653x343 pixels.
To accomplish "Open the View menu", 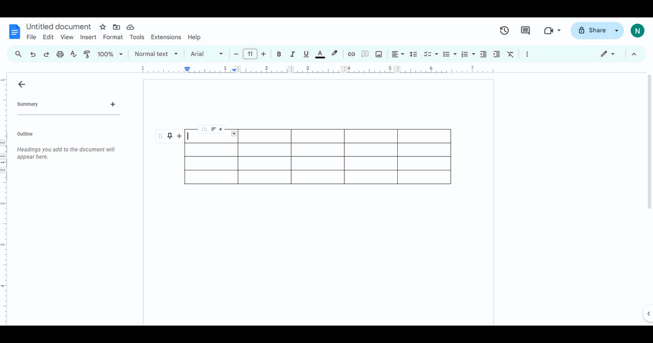I will tap(67, 37).
